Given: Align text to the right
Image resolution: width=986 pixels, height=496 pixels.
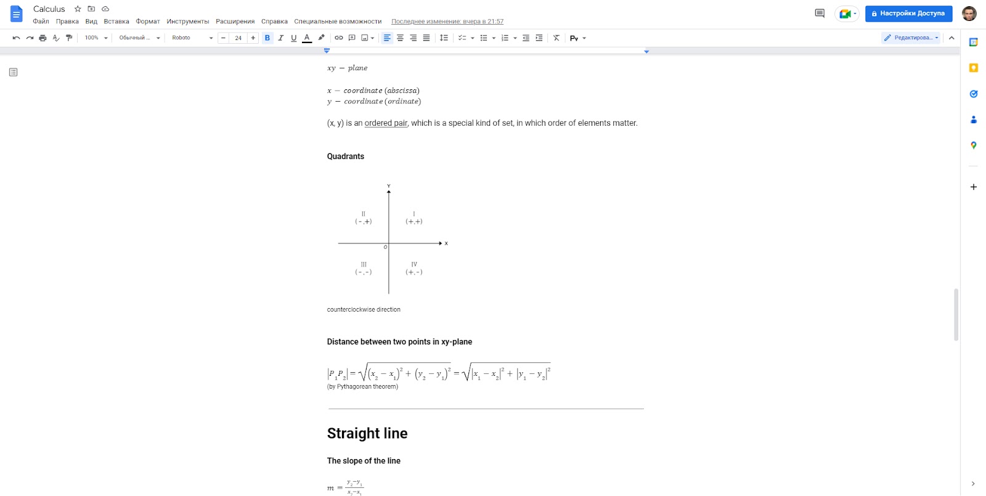Looking at the screenshot, I should 413,38.
